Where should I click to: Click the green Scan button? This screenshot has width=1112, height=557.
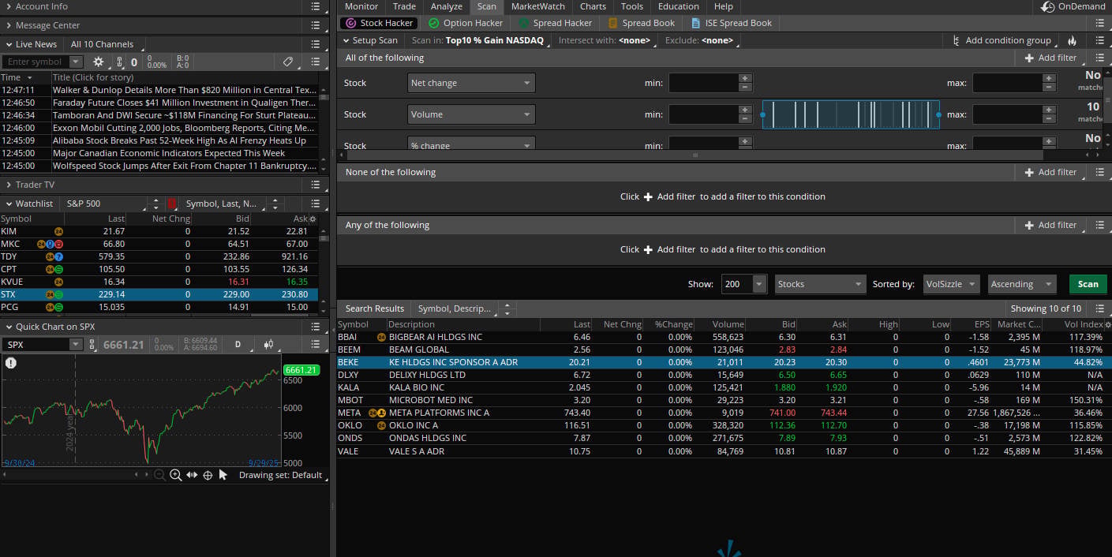[x=1088, y=284]
